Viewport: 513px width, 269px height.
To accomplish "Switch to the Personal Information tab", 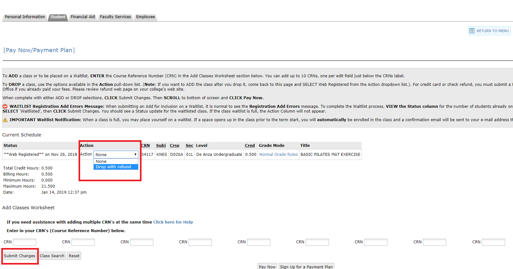I will click(25, 17).
